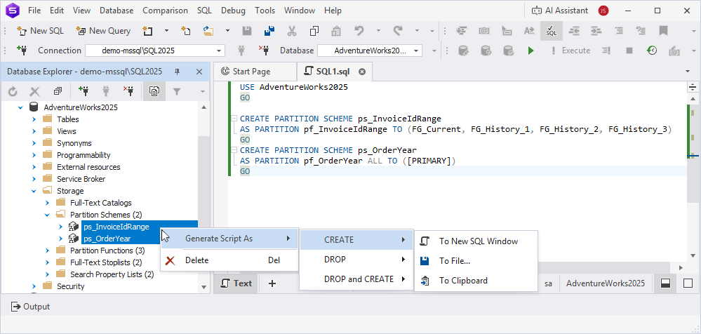Click the Database Explorer vertical scrollbar
The width and height of the screenshot is (701, 334).
pos(203,196)
